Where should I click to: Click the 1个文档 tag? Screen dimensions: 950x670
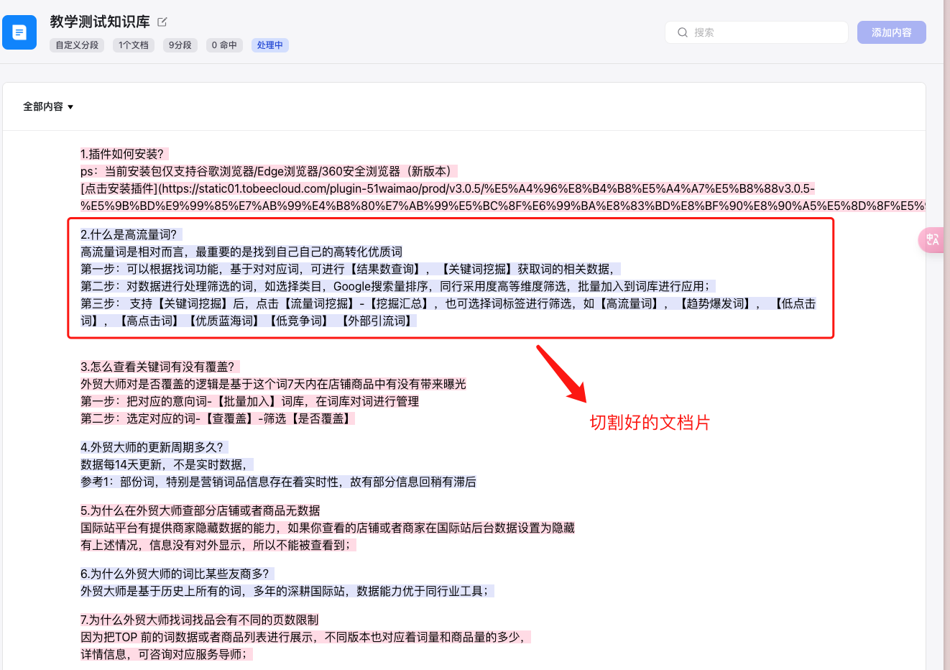coord(134,45)
